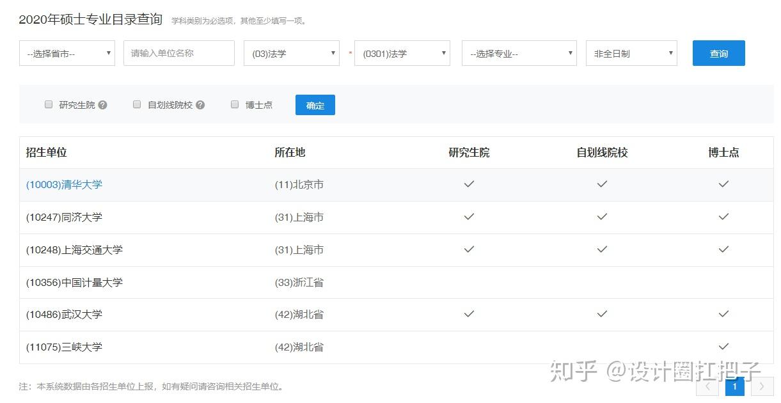Enable the 研究生院 checkbox filter
781x403 pixels.
(x=49, y=104)
